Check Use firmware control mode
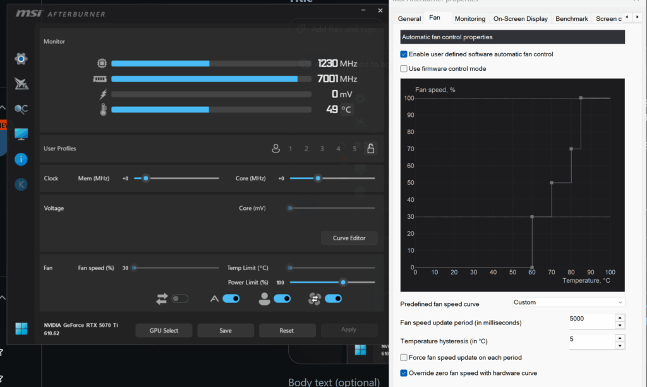 tap(404, 68)
